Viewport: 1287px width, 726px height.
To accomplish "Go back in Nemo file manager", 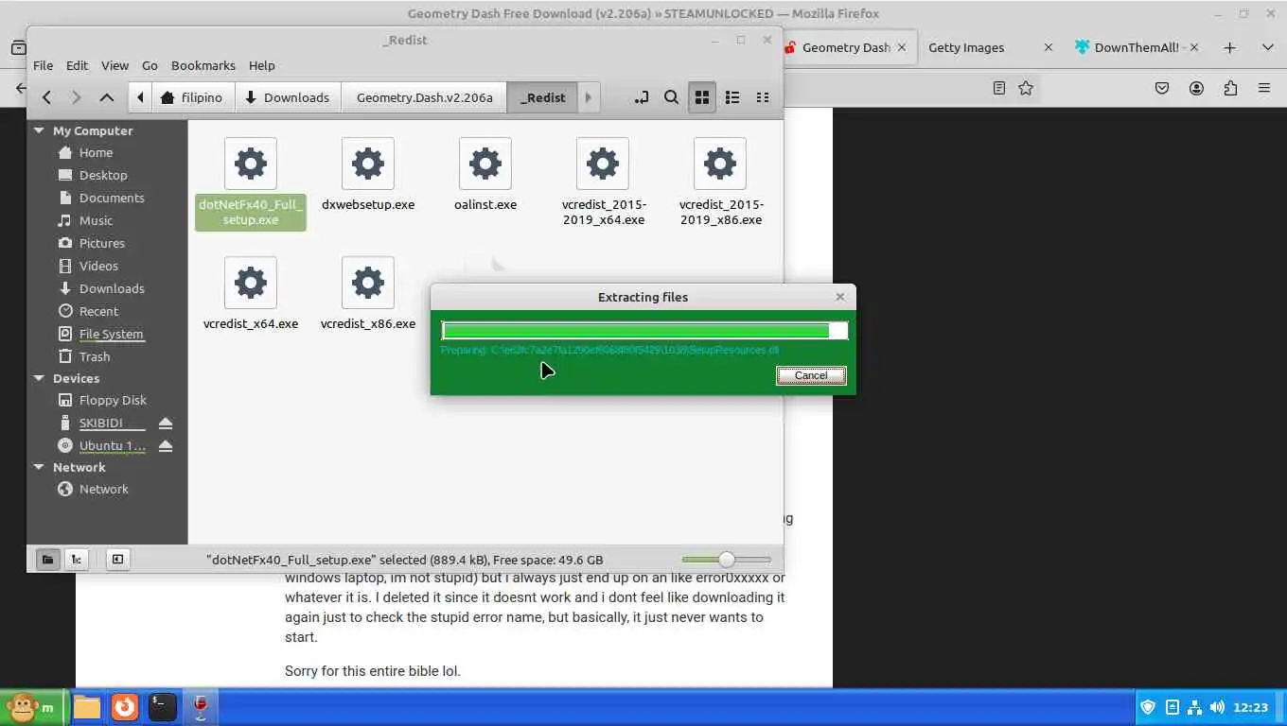I will 46,97.
